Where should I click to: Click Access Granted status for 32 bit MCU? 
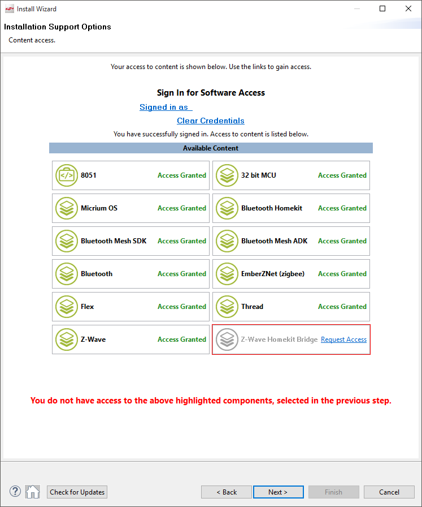pyautogui.click(x=342, y=175)
